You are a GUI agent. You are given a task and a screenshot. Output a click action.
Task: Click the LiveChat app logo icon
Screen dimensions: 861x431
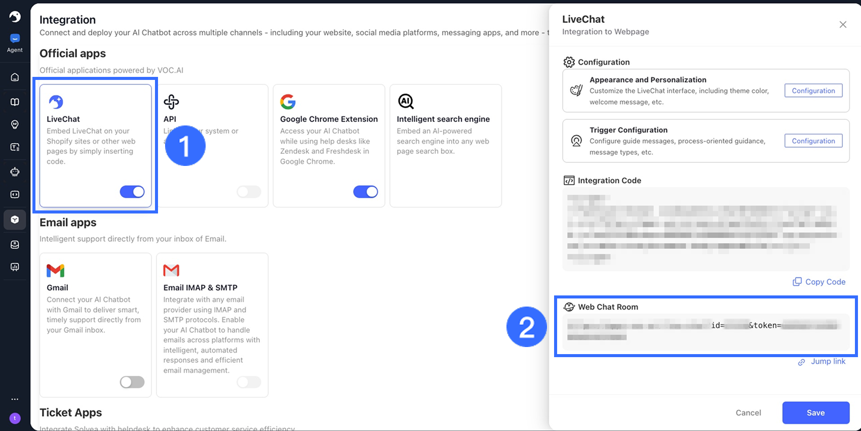[56, 102]
